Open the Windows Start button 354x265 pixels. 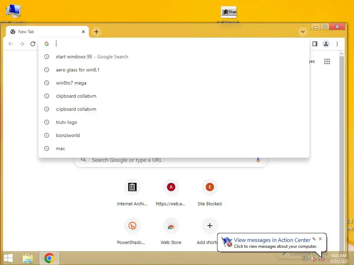click(8, 258)
